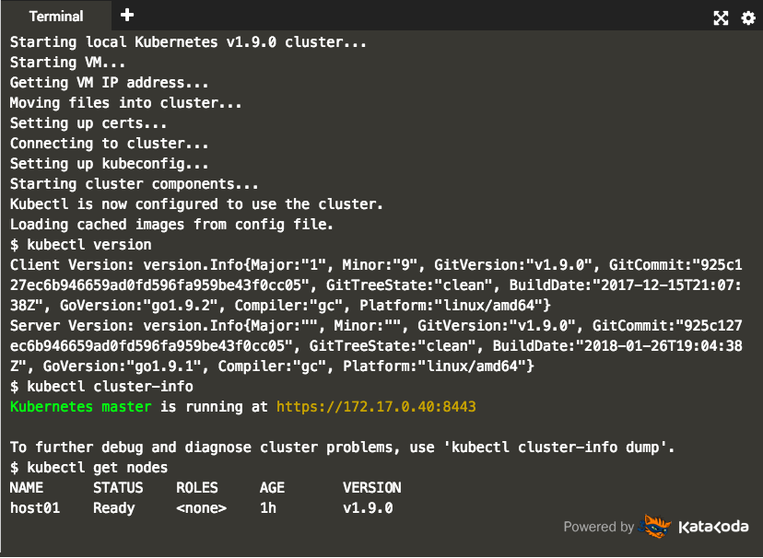Viewport: 763px width, 558px height.
Task: Click the 'v1.9.0' node version value
Action: tap(368, 508)
